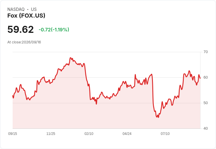Click the -0.72(-1.19%) change indicator
This screenshot has width=216, height=149.
(54, 30)
